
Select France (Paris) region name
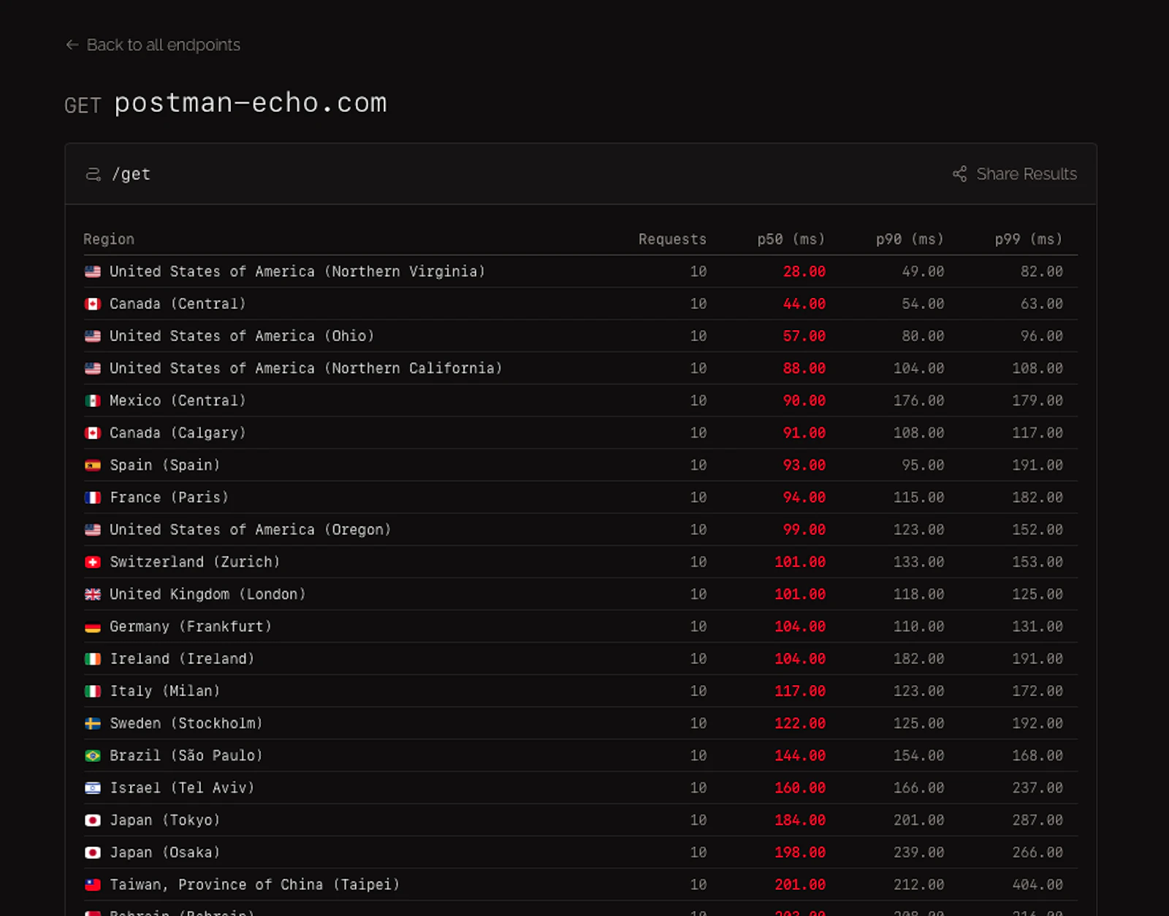(169, 497)
